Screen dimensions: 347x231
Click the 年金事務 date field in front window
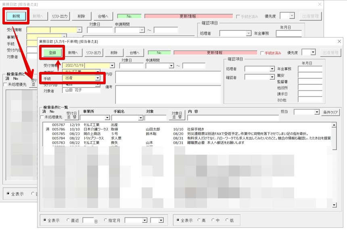pos(310,69)
